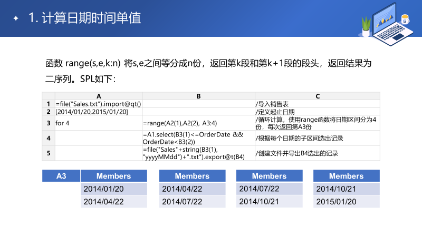Click the '2015/01/20' result cell
Image resolution: width=422 pixels, height=237 pixels.
tap(347, 202)
